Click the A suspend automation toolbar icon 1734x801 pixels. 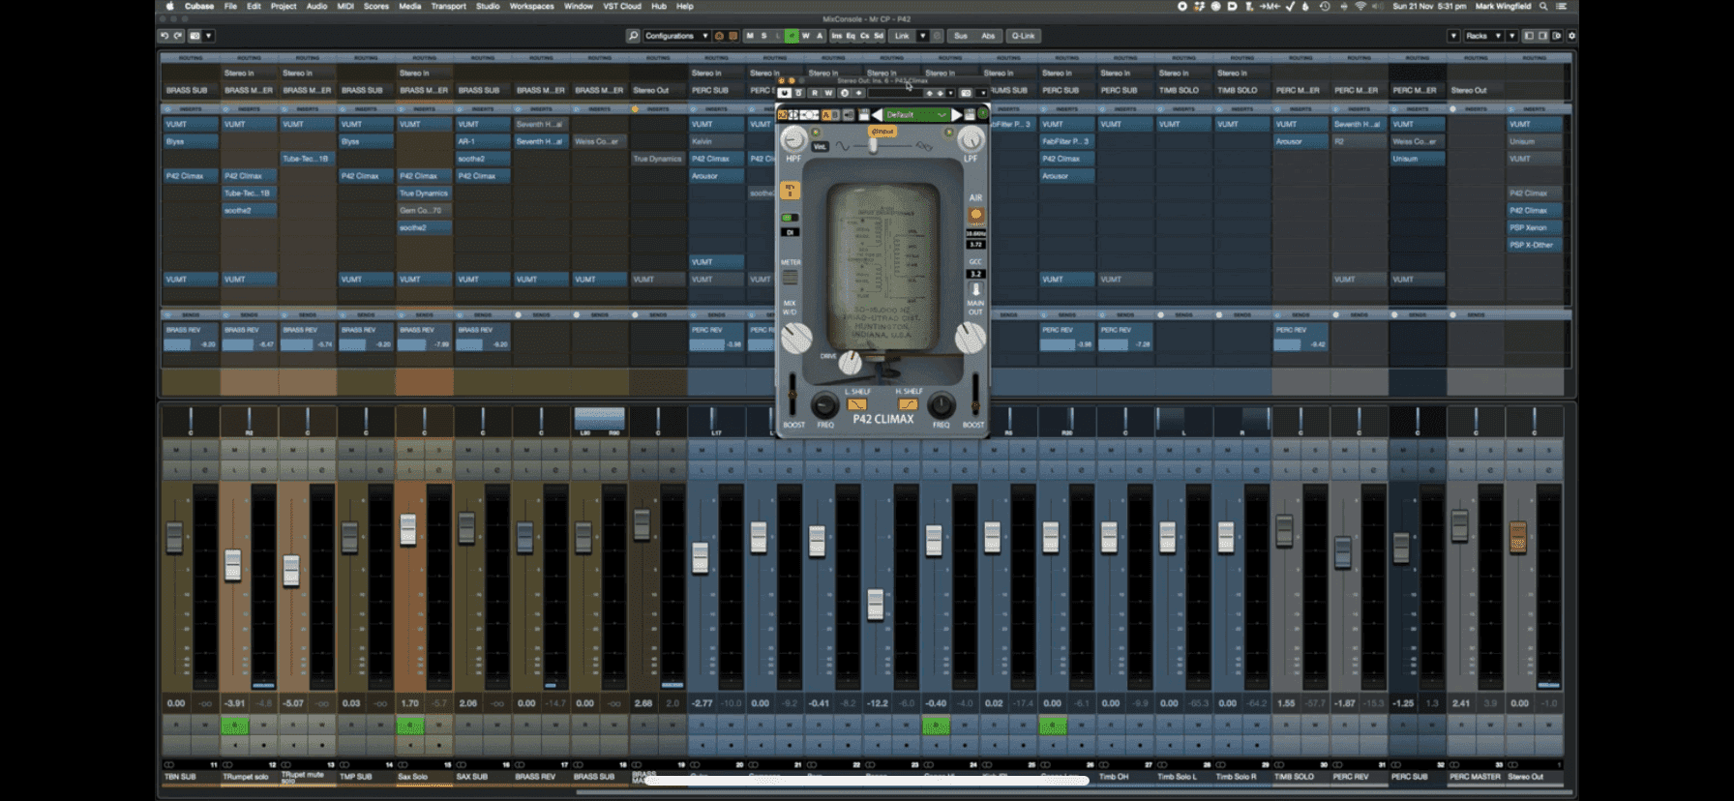click(820, 36)
